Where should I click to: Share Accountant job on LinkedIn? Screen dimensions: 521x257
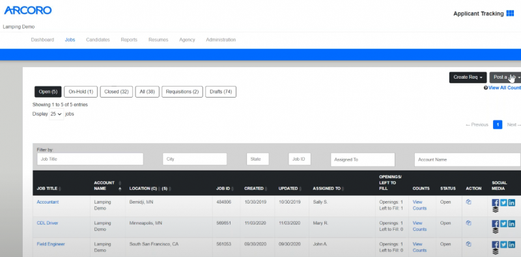point(511,202)
